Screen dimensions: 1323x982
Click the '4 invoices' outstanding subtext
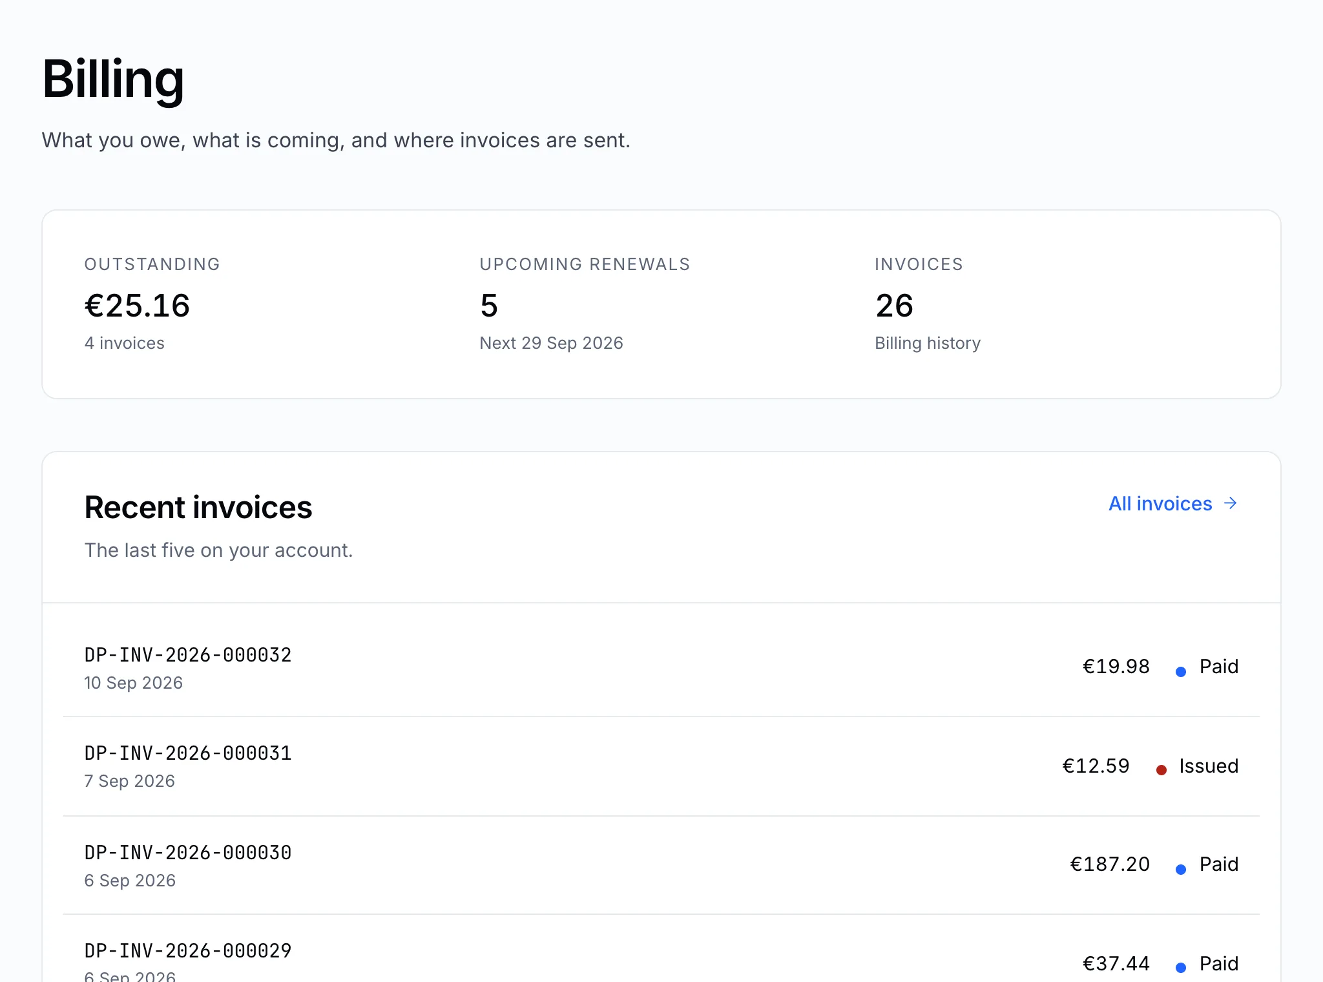coord(125,343)
